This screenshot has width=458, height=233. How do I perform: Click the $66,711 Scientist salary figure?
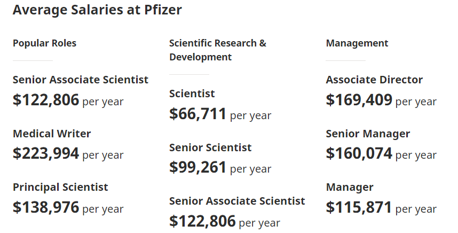click(x=198, y=114)
